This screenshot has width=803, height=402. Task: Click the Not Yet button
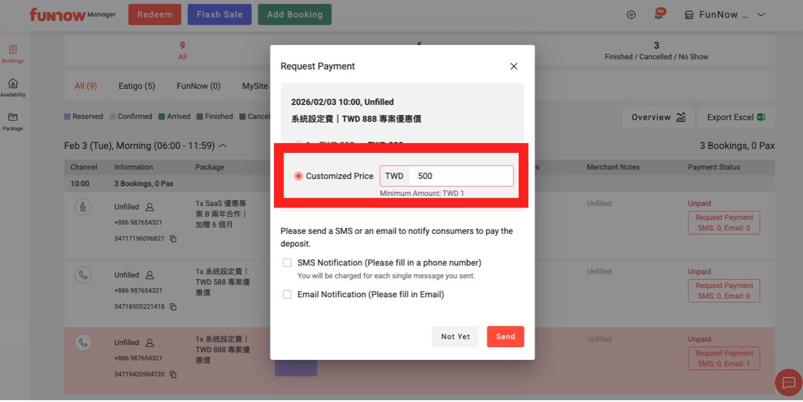tap(455, 337)
